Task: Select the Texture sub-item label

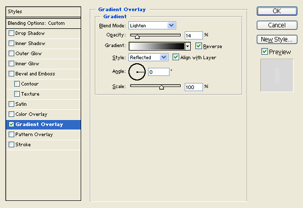Action: 30,94
